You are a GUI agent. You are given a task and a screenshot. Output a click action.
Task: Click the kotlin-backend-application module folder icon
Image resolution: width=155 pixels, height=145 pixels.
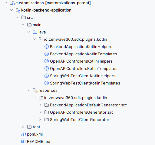(18, 10)
